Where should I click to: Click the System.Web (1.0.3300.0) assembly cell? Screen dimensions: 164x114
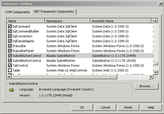[110, 70]
